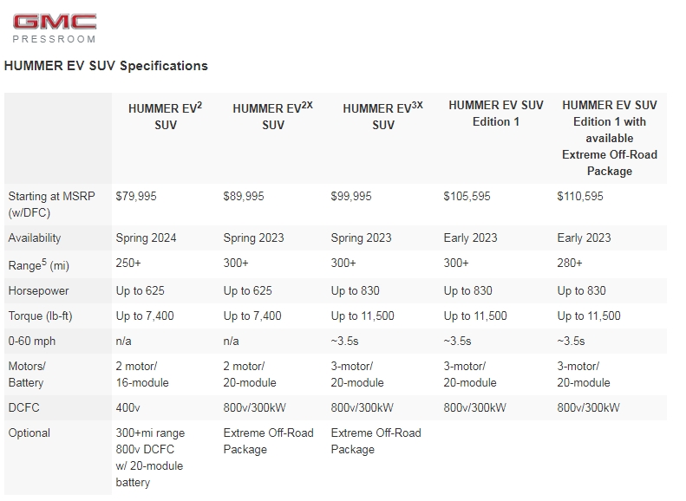Select the HUMMER EV2X SUV column header
This screenshot has width=686, height=501.
coord(273,116)
